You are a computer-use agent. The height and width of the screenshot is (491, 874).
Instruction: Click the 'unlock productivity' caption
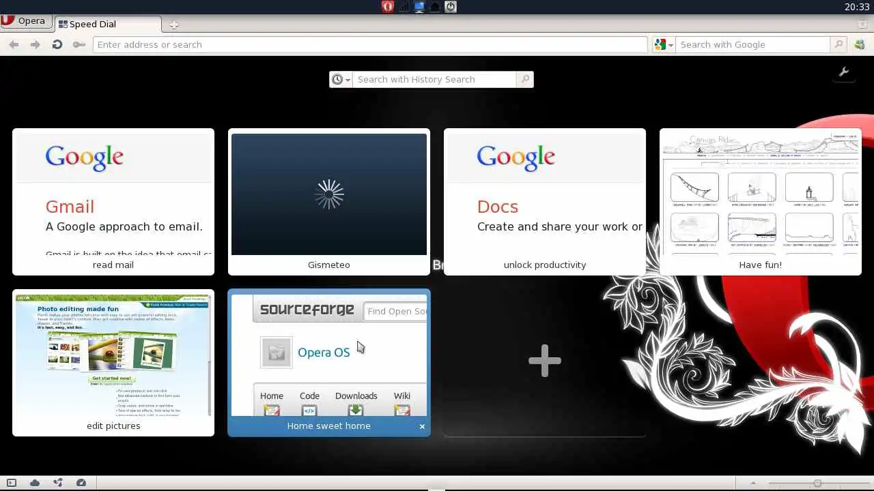coord(545,265)
